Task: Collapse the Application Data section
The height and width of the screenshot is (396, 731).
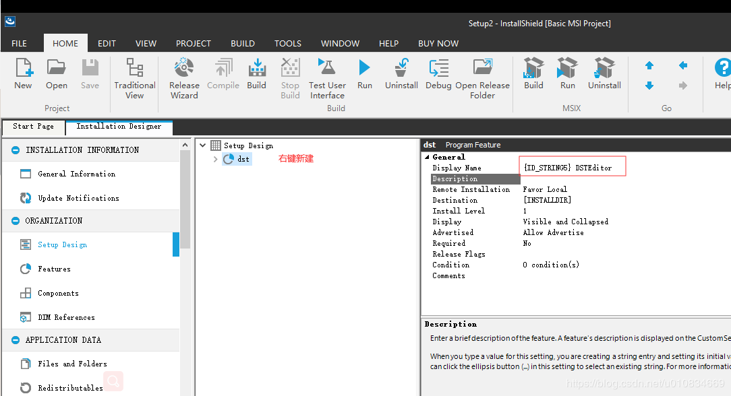Action: (x=16, y=340)
